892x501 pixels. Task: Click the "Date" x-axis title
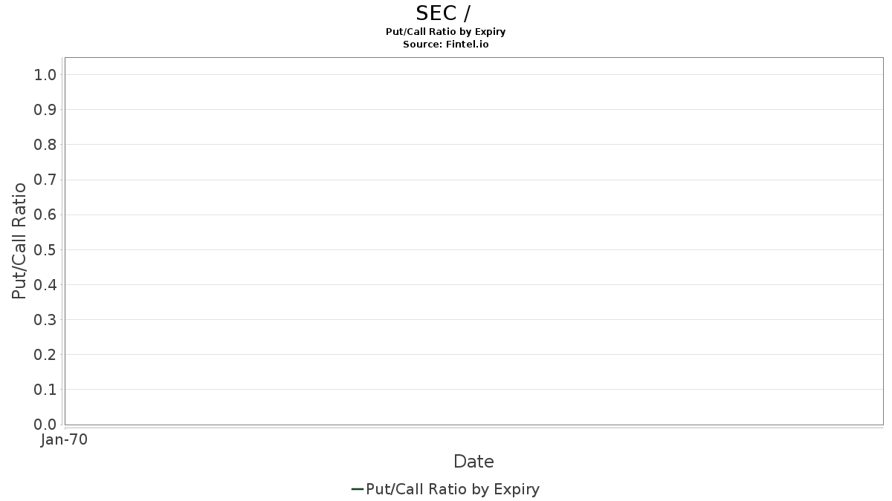pos(474,462)
